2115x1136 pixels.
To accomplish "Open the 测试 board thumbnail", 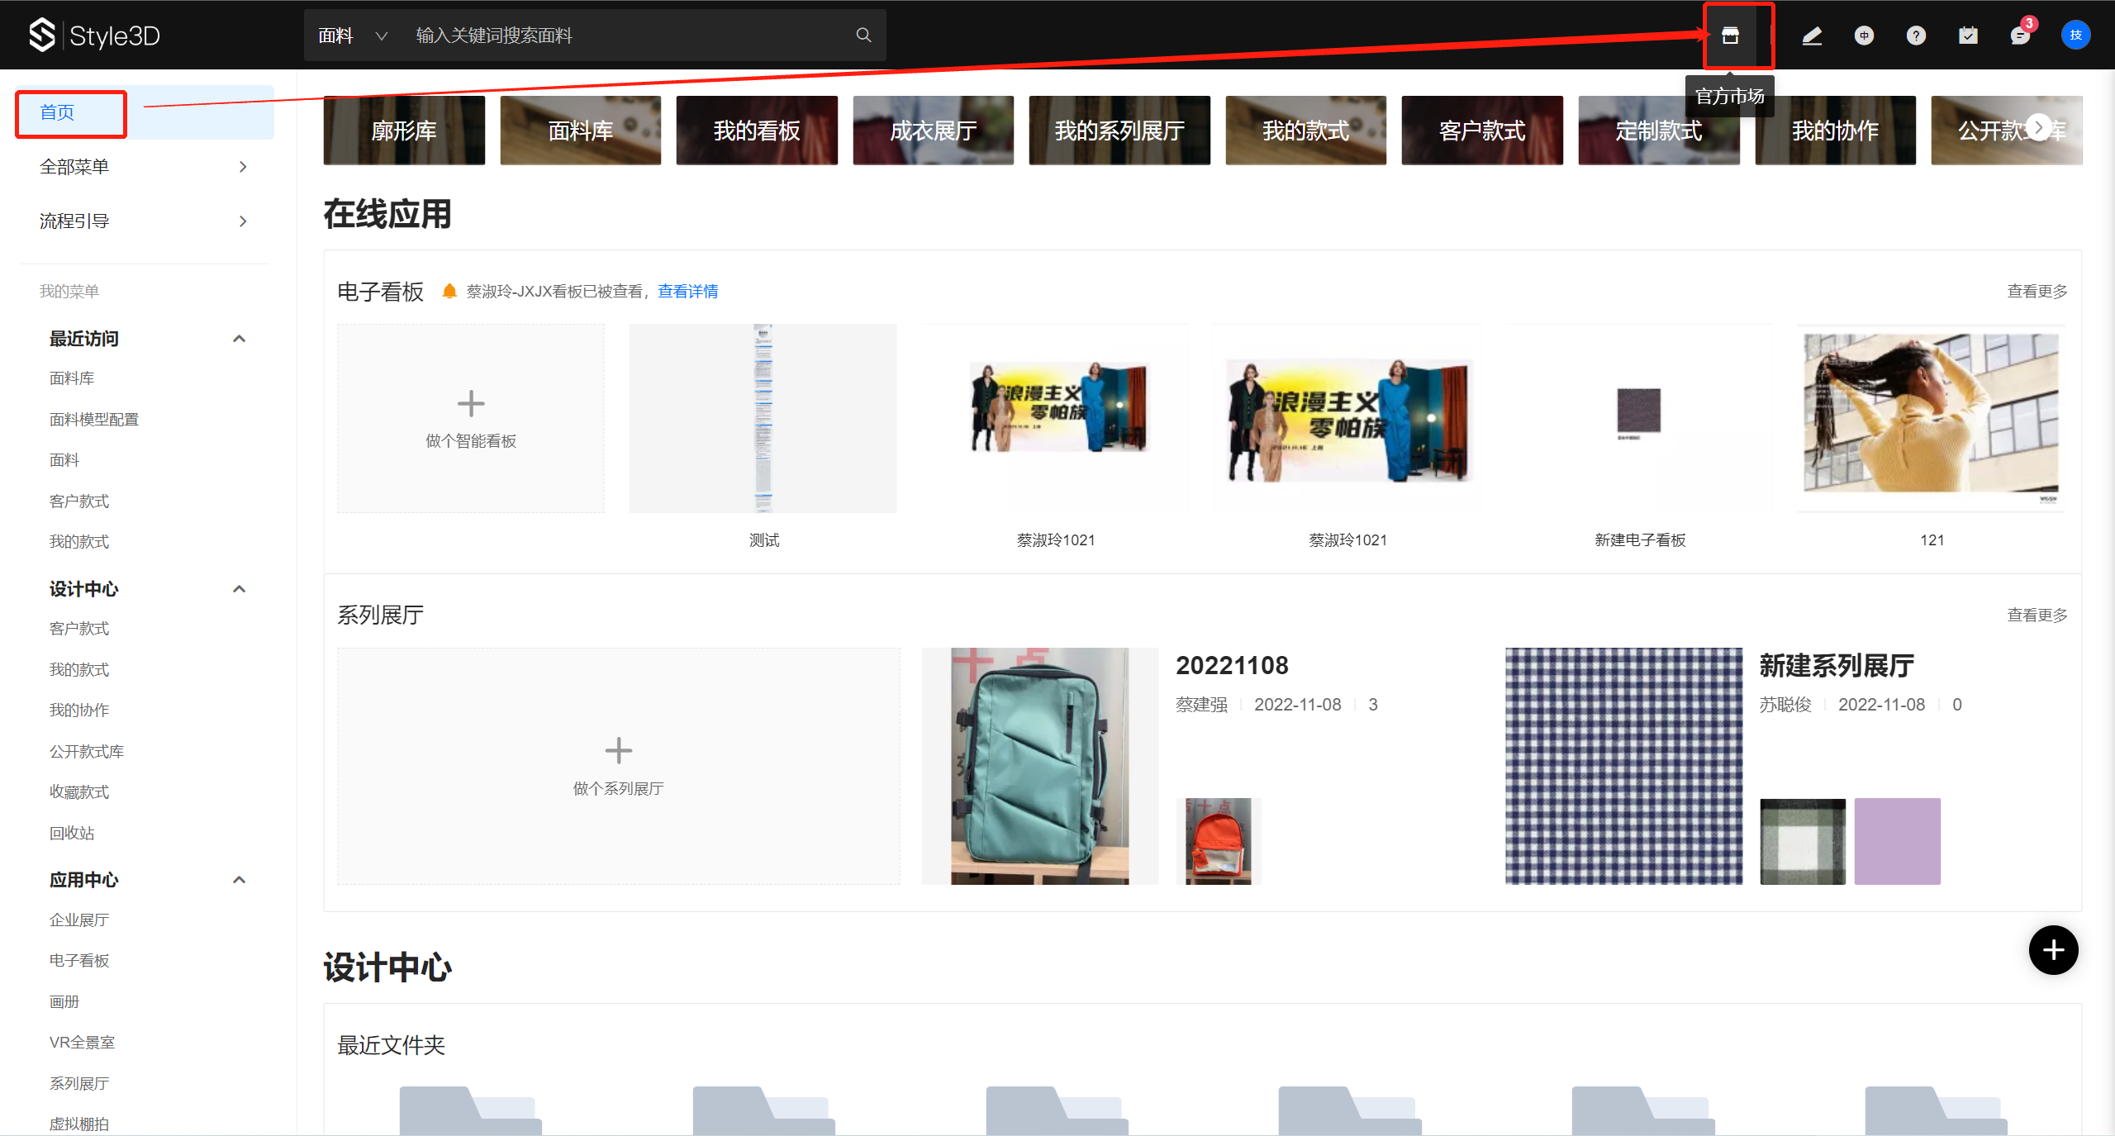I will click(763, 418).
